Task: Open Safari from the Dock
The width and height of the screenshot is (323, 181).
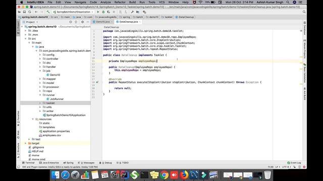Action: [65, 175]
